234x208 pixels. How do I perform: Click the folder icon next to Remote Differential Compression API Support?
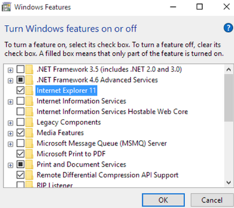pyautogui.click(x=29, y=175)
